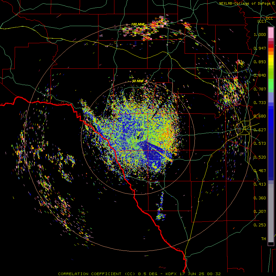The height and width of the screenshot is (276, 276).
Task: Select the 0.627 scale value
Action: 260,130
